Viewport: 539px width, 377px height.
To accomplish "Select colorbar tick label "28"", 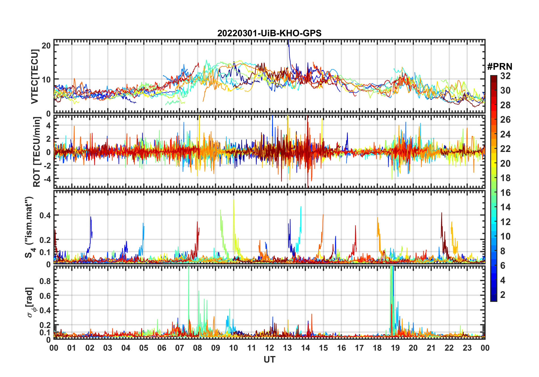I will tap(505, 105).
